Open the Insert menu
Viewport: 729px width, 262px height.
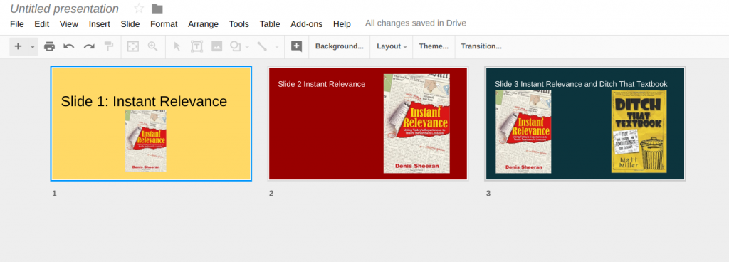pos(100,24)
